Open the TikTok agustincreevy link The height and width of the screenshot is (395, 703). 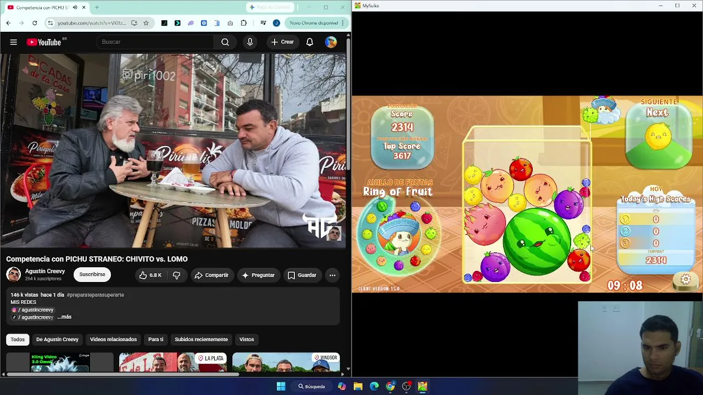(33, 317)
